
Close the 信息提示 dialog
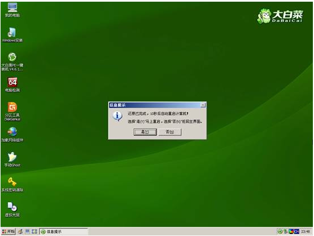(203, 105)
